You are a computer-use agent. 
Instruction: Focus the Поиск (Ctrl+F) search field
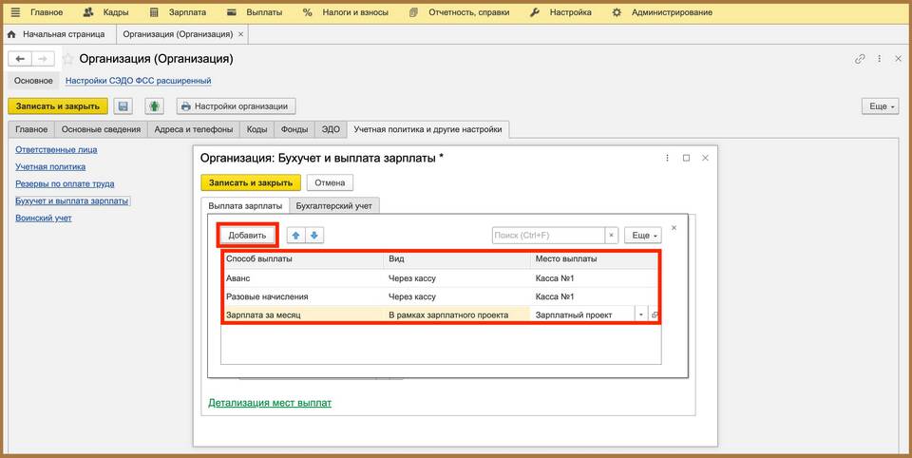click(x=548, y=235)
